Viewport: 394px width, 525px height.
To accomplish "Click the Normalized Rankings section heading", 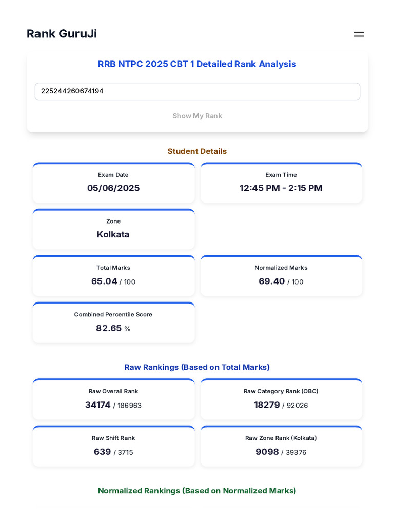I will pyautogui.click(x=197, y=491).
